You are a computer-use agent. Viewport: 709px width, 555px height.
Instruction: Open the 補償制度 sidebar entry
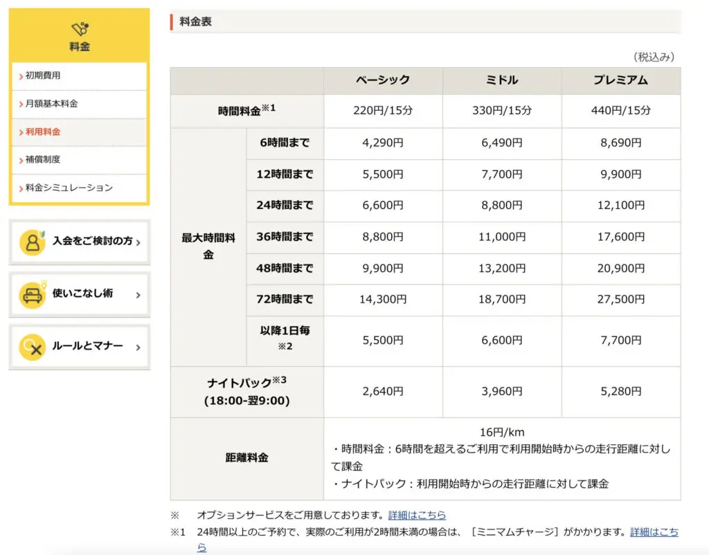(x=43, y=159)
